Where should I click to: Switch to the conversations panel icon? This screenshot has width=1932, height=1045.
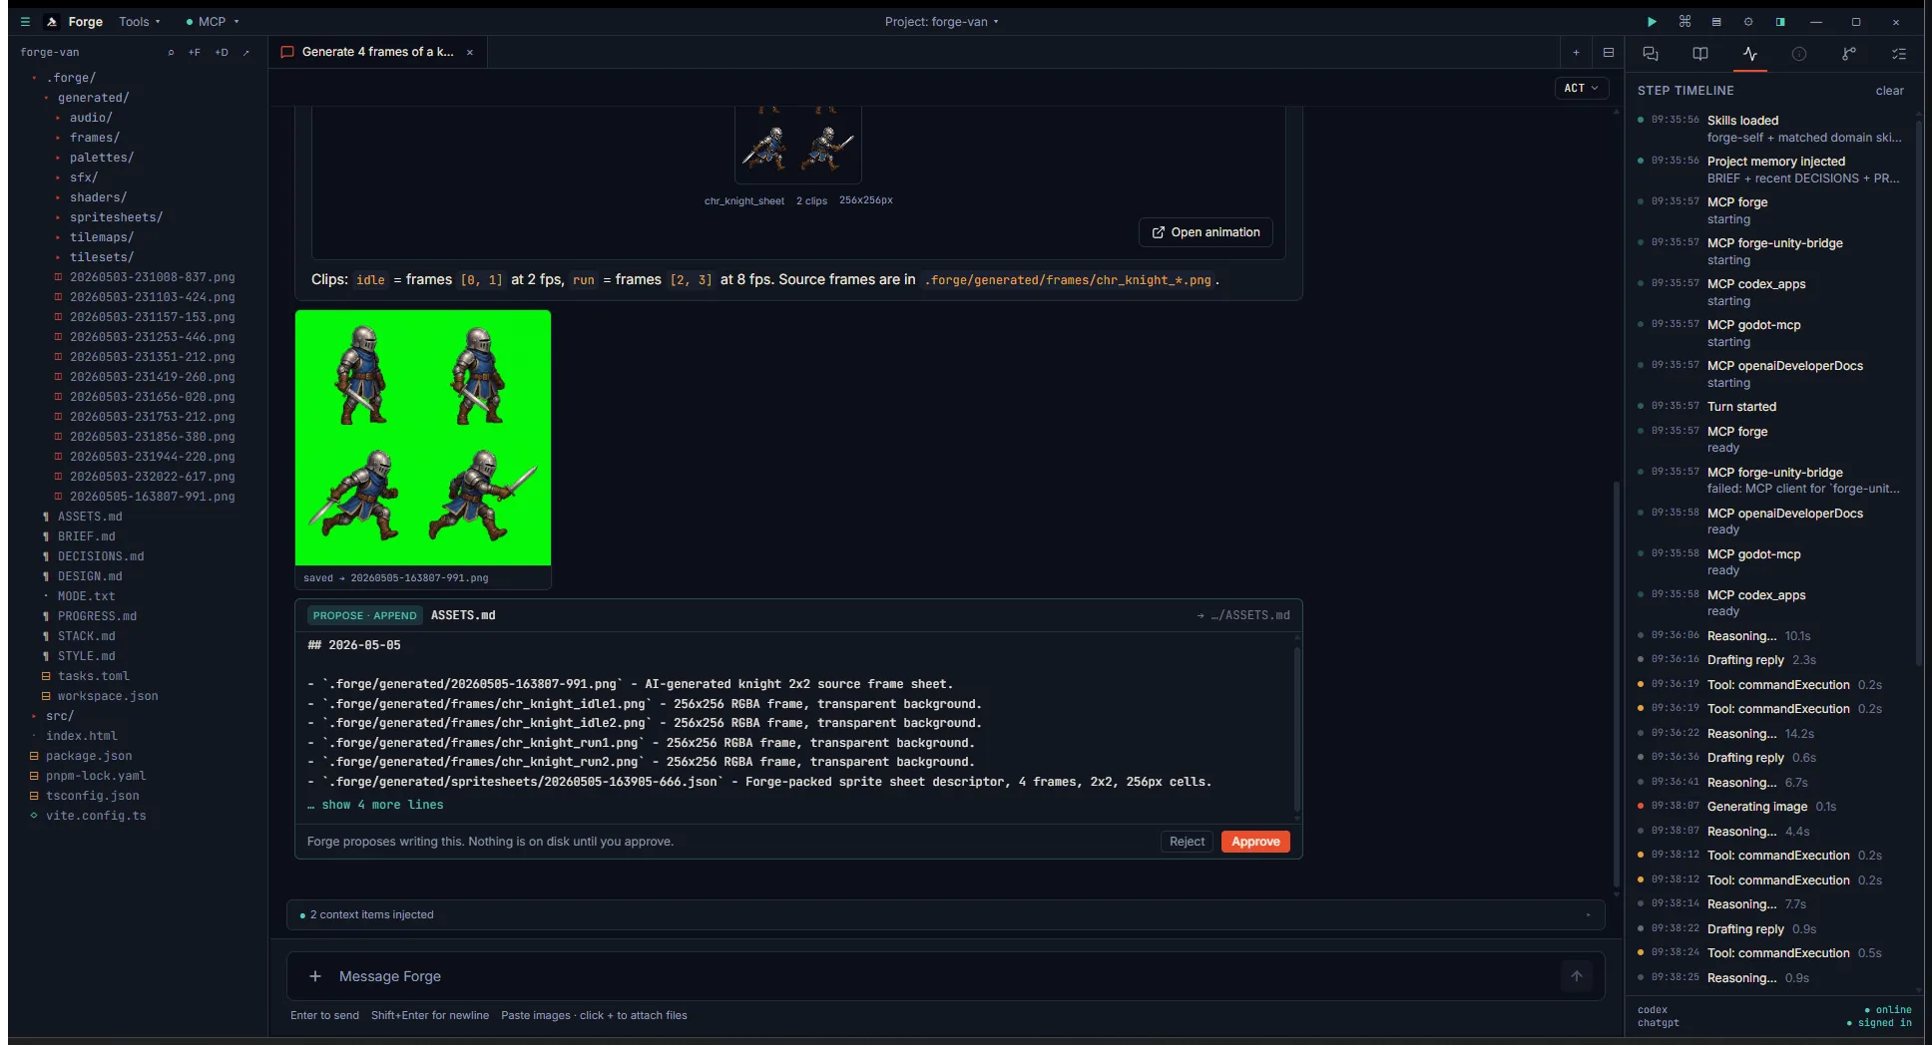(1651, 54)
